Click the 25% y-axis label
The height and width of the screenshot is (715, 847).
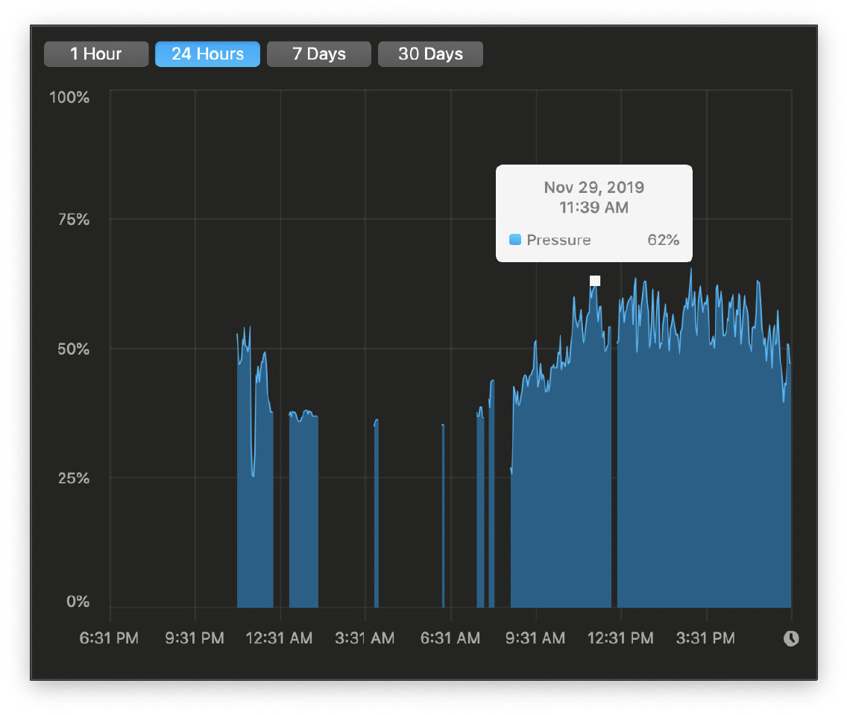(72, 478)
